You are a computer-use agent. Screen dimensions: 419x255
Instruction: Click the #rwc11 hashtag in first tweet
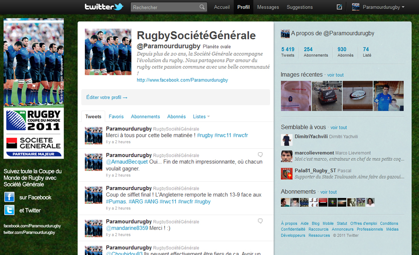click(x=223, y=135)
